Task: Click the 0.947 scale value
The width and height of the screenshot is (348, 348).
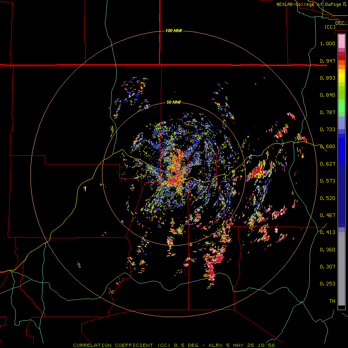Action: tap(328, 61)
